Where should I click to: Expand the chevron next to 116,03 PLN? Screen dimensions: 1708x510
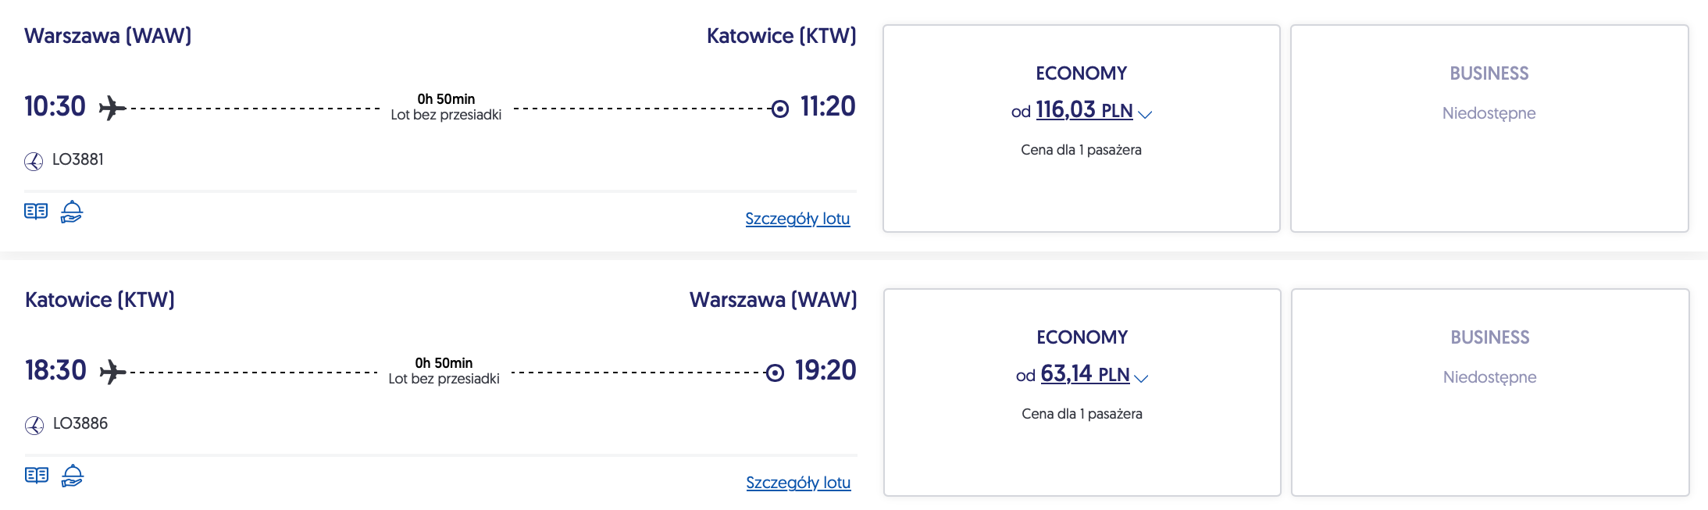(x=1146, y=115)
